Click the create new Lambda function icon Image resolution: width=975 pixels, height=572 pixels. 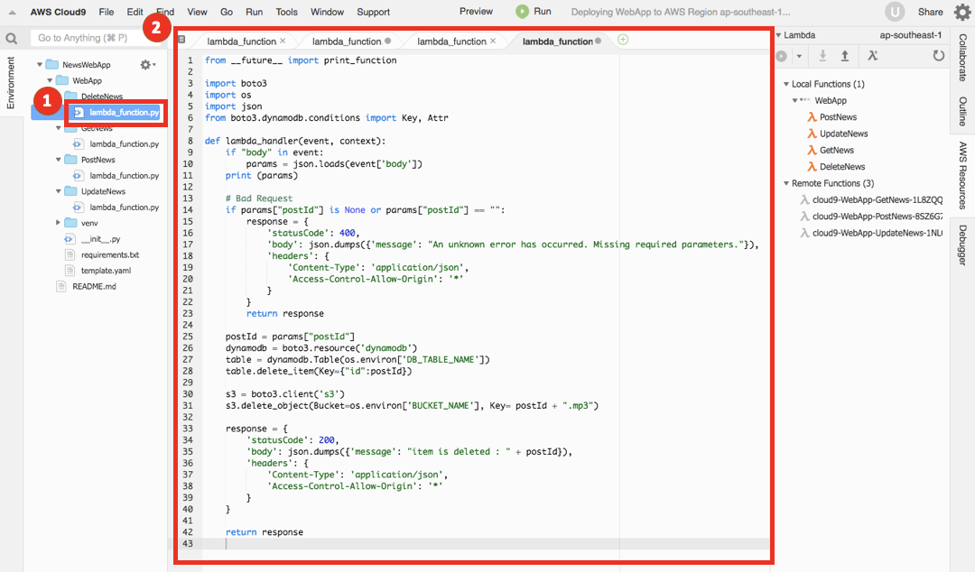point(873,56)
